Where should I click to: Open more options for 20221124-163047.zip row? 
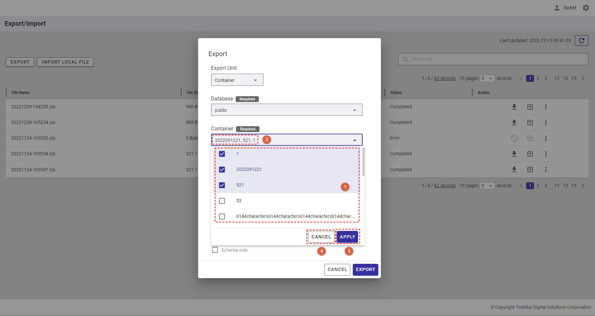(545, 170)
